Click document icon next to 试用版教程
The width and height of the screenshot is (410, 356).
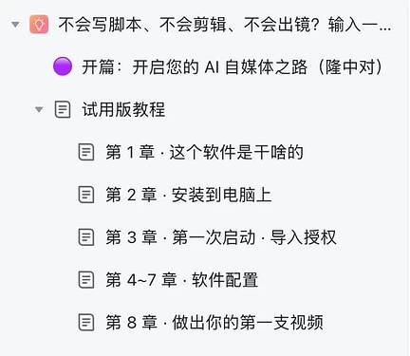pos(63,109)
